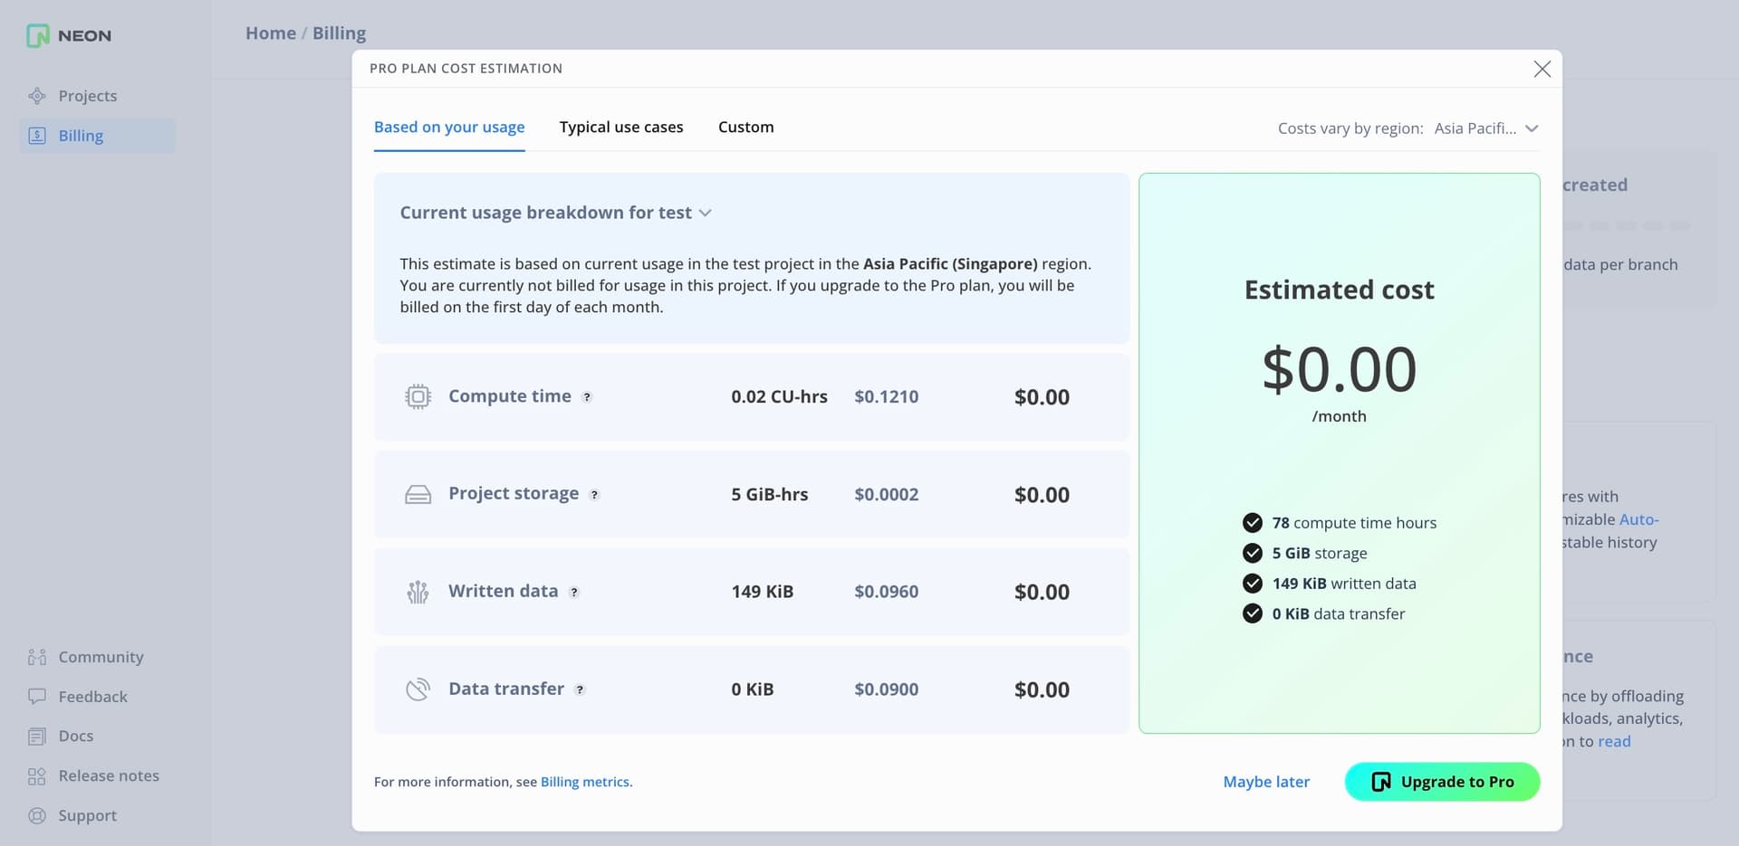
Task: Open the Billing metrics link
Action: pyautogui.click(x=584, y=781)
